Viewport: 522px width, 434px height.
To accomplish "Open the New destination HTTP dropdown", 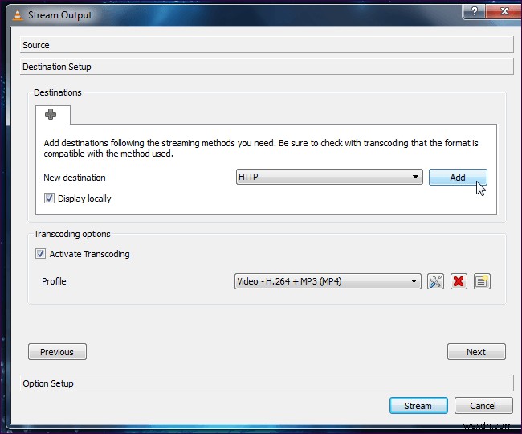I will tap(329, 177).
